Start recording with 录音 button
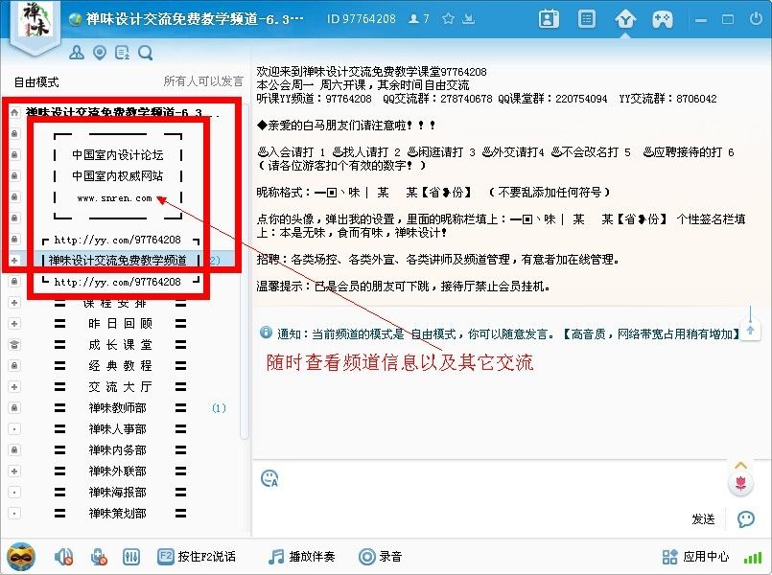 click(x=380, y=556)
